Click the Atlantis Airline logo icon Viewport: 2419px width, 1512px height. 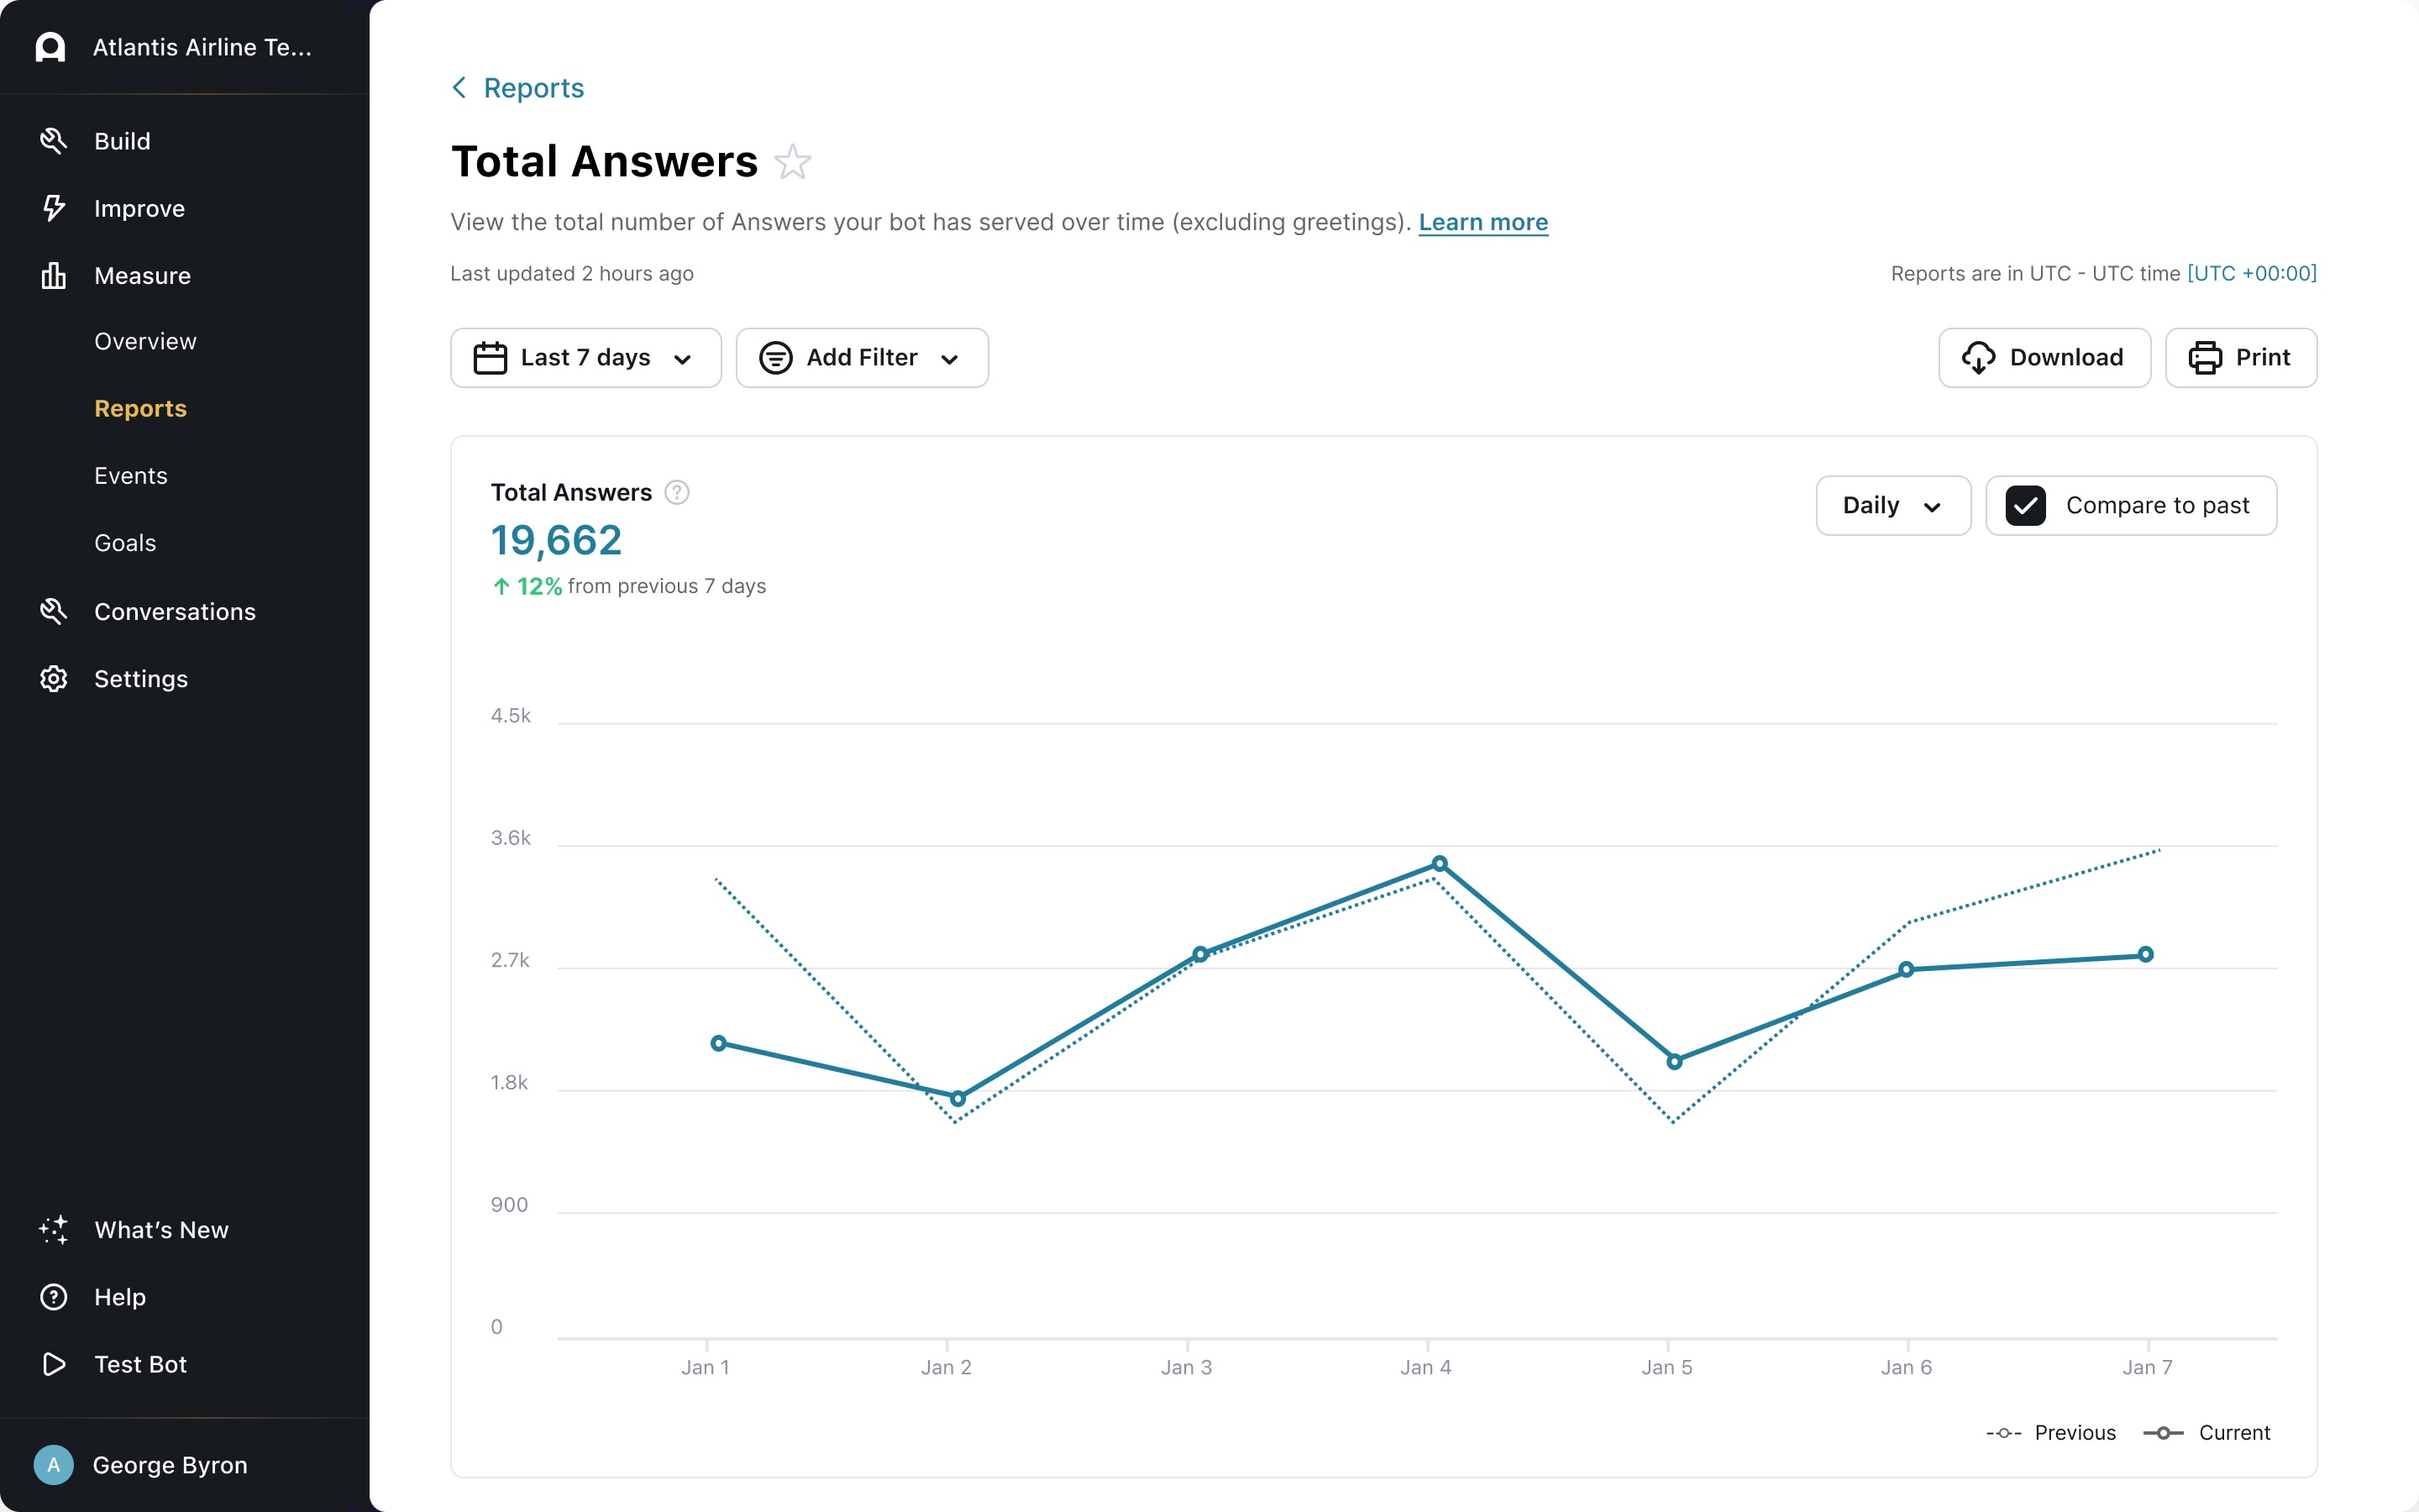(50, 47)
